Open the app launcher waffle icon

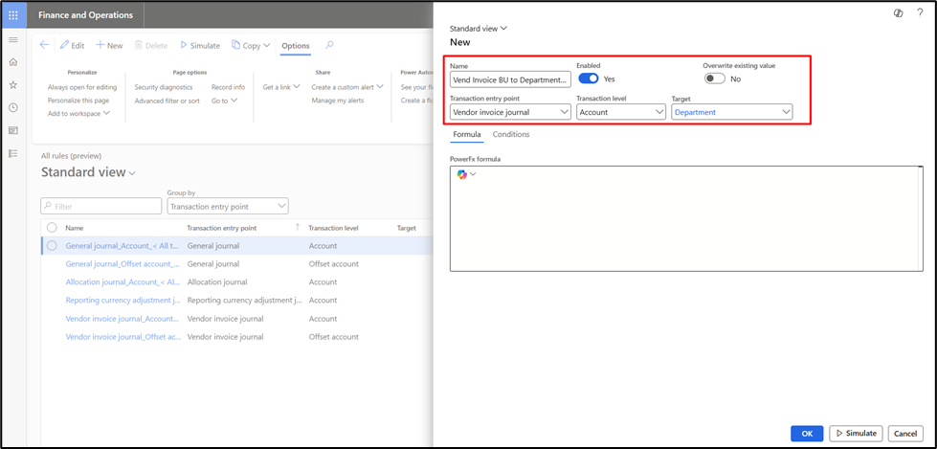(13, 15)
